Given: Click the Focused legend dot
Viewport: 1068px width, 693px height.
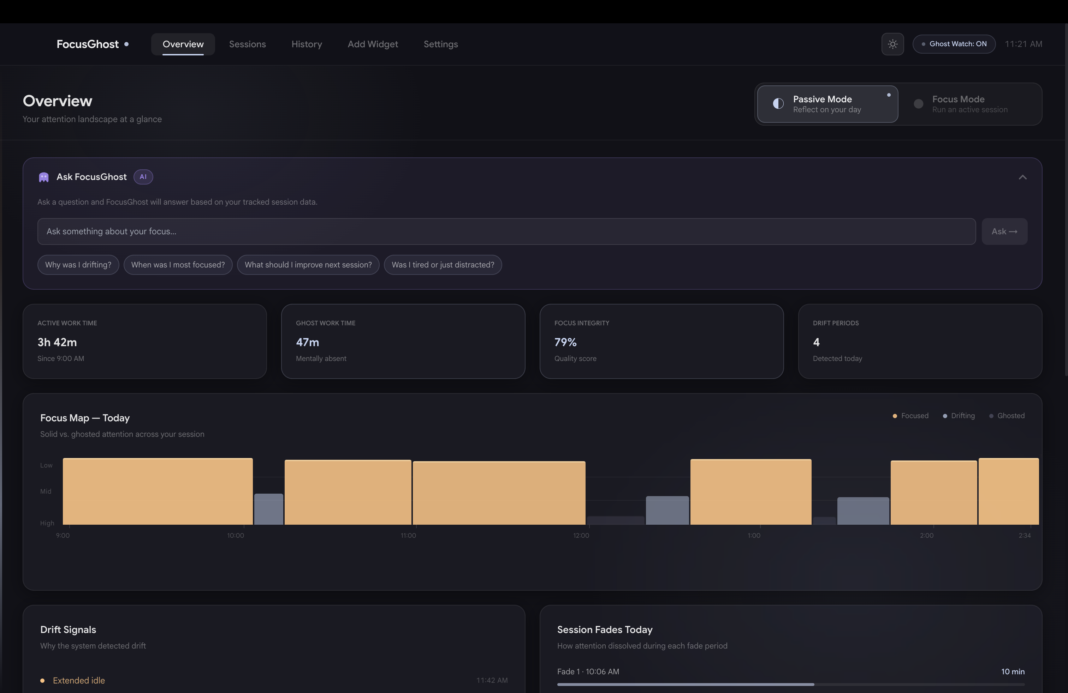Looking at the screenshot, I should (x=894, y=416).
